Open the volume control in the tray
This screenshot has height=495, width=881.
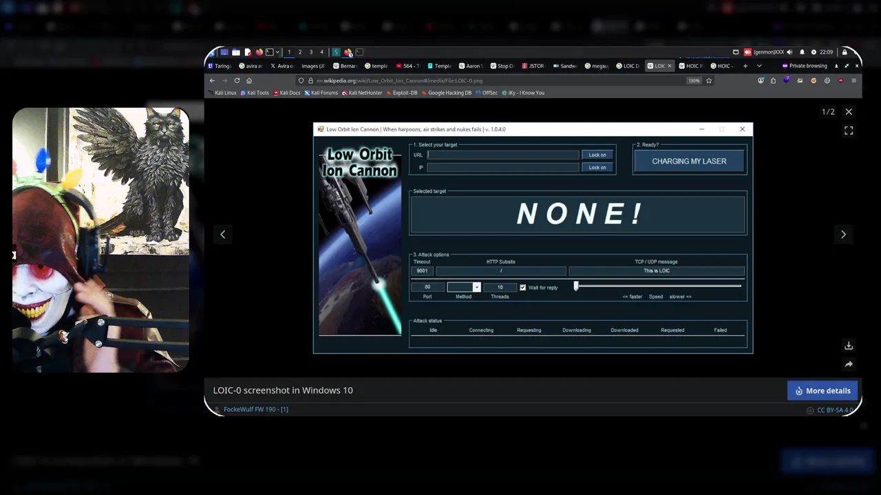(x=789, y=52)
